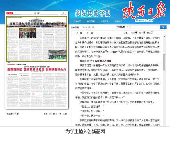Select the 默认 font size radio button

[152, 32]
